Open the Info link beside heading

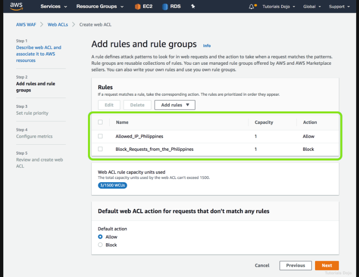[207, 46]
